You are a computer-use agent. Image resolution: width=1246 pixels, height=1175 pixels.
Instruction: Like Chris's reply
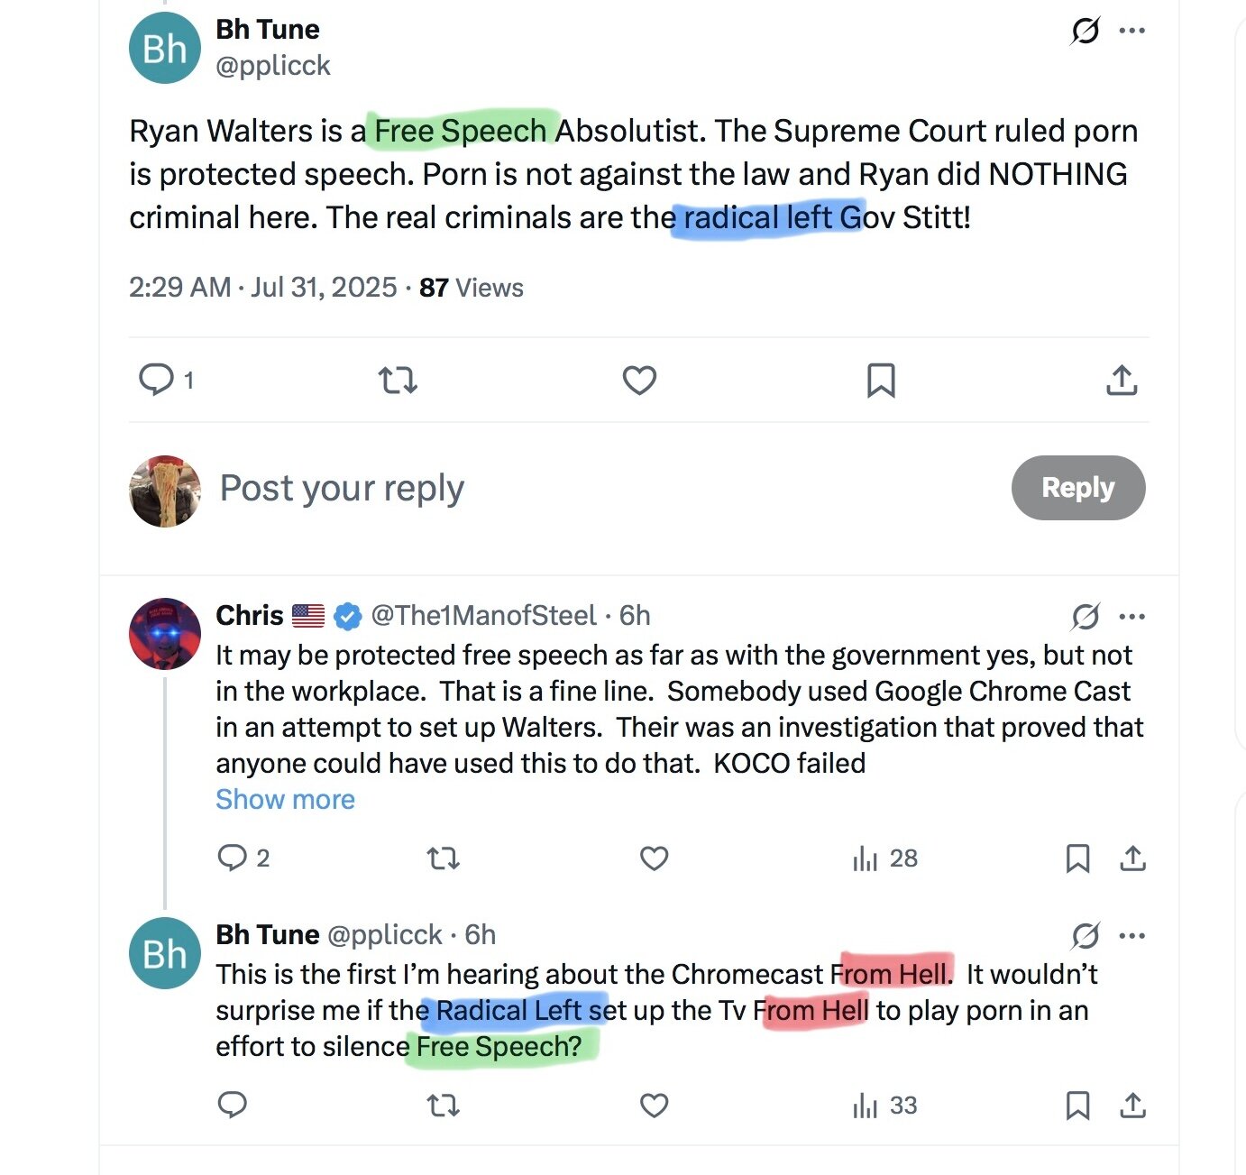(x=654, y=858)
